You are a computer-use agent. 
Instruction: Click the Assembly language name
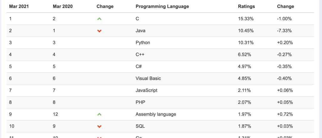(x=156, y=114)
